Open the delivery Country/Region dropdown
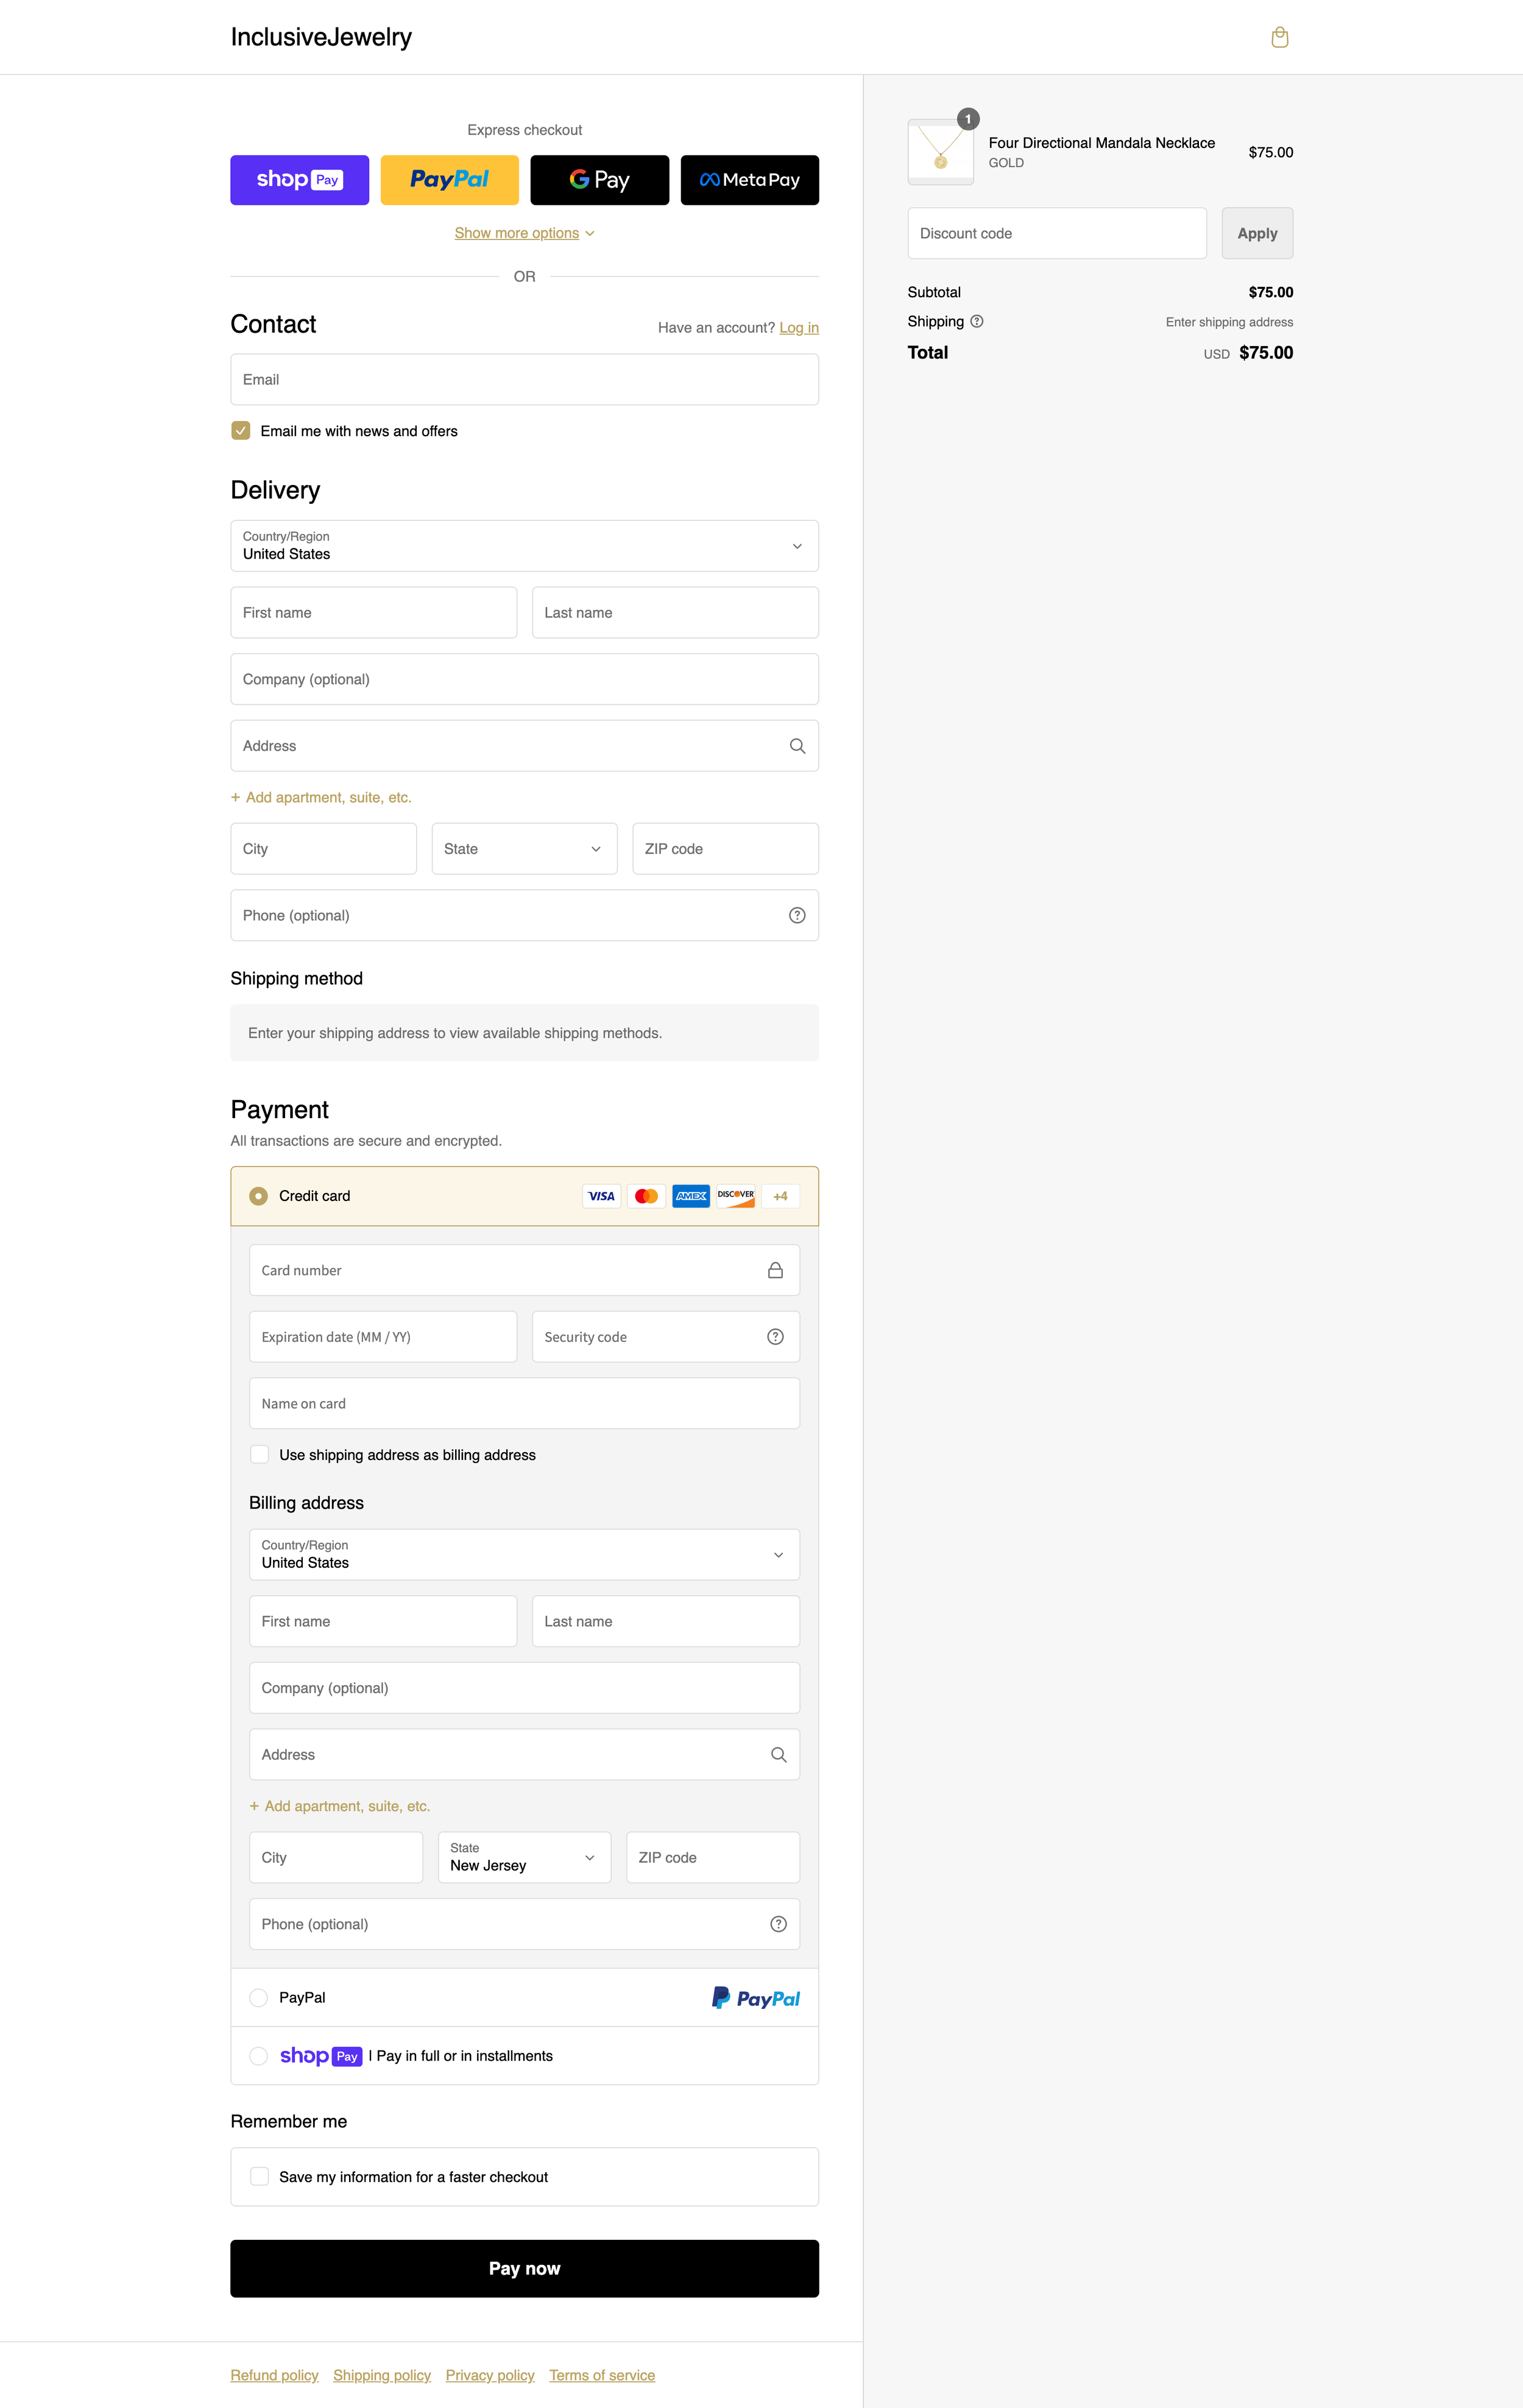 pyautogui.click(x=524, y=546)
